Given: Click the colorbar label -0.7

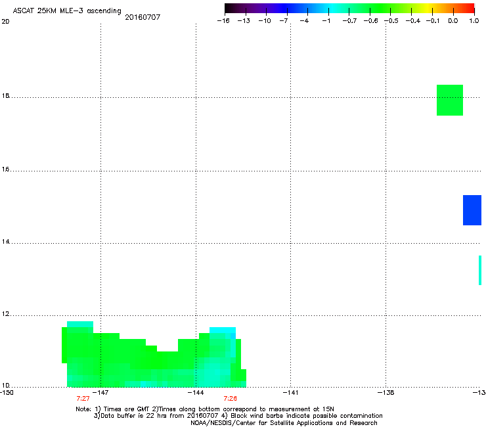Looking at the screenshot, I should pos(349,21).
